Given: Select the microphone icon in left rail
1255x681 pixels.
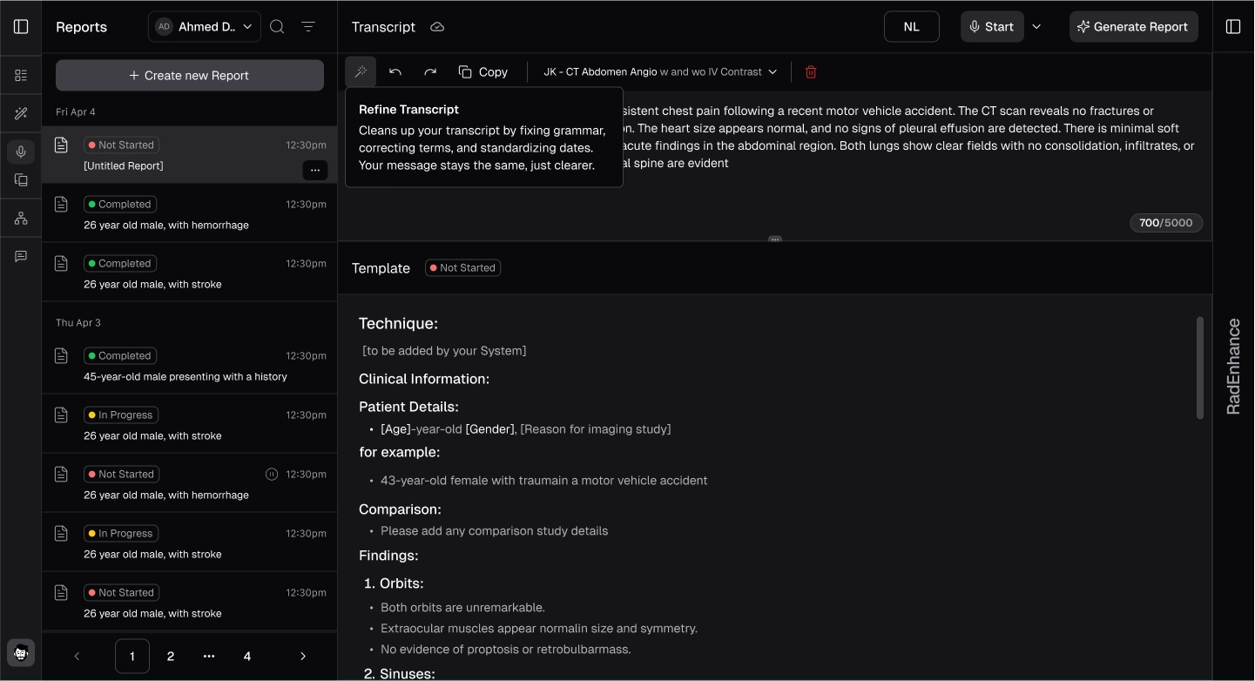Looking at the screenshot, I should coord(21,152).
